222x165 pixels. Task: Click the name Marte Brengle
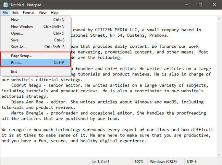(27, 113)
